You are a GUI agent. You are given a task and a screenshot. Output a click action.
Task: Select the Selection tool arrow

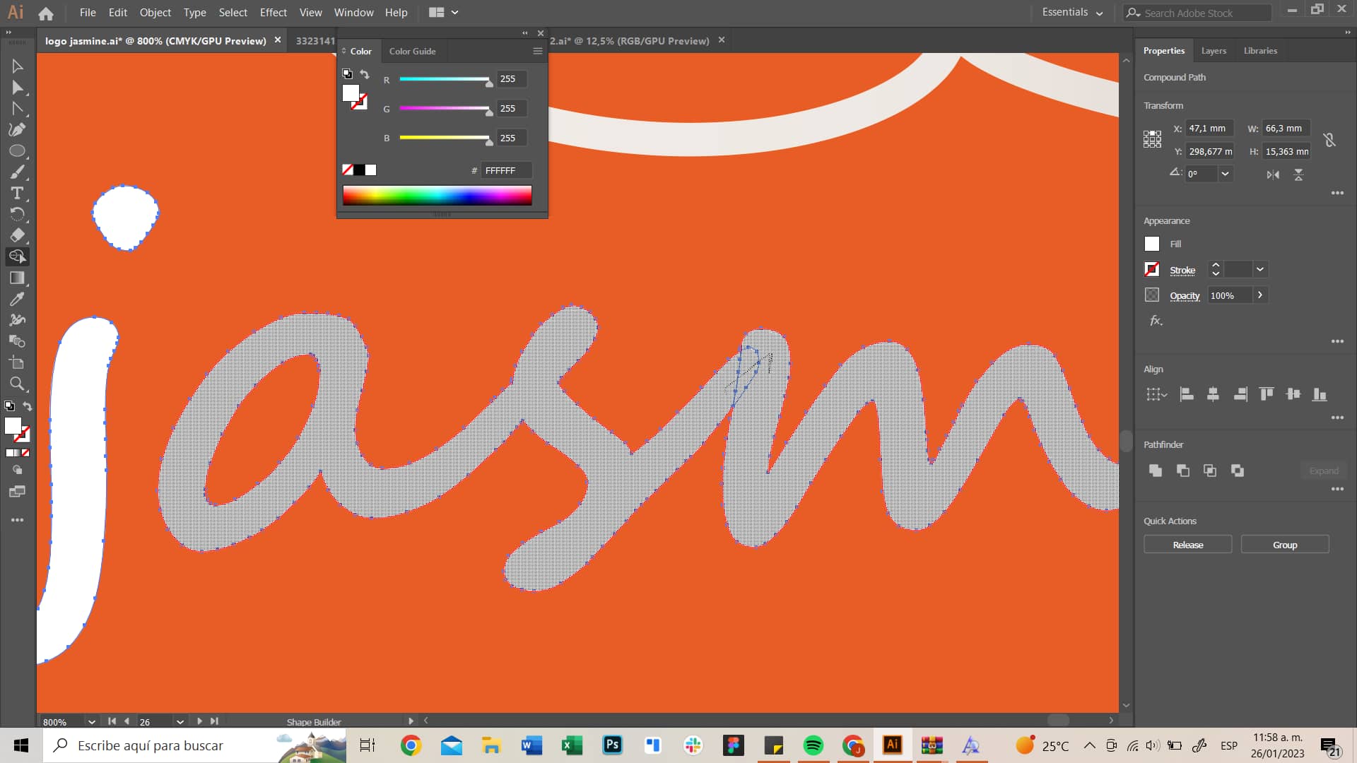(18, 66)
